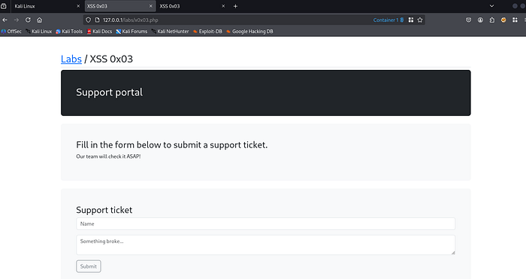Bookmark this page with the star
The width and height of the screenshot is (526, 279).
coord(420,20)
